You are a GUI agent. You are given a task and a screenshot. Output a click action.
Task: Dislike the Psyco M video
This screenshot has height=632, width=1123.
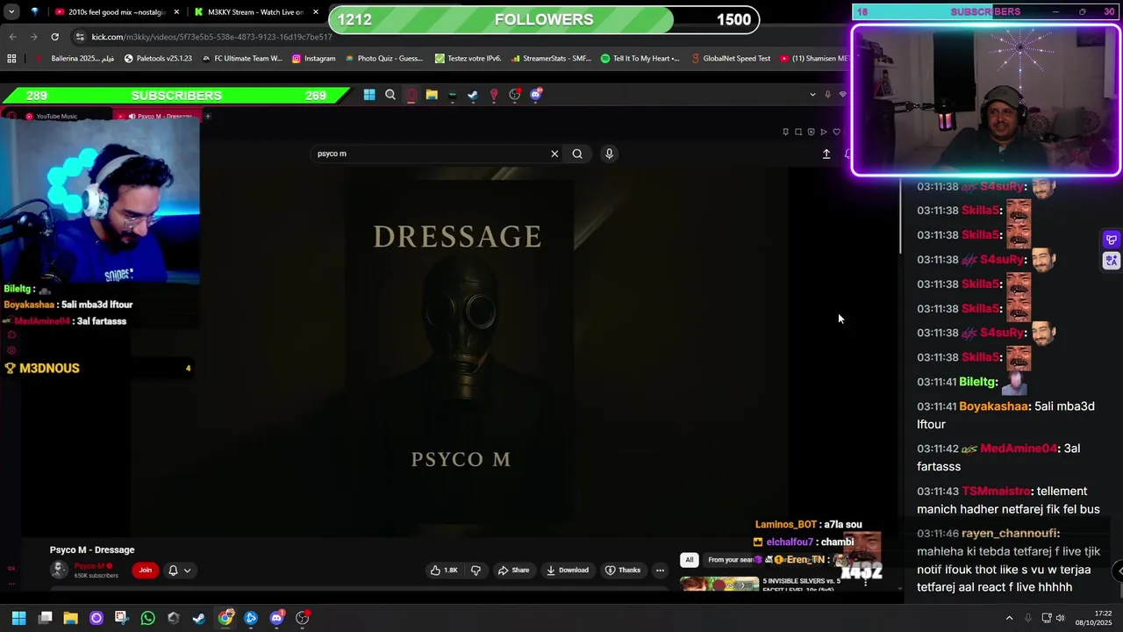tap(476, 570)
